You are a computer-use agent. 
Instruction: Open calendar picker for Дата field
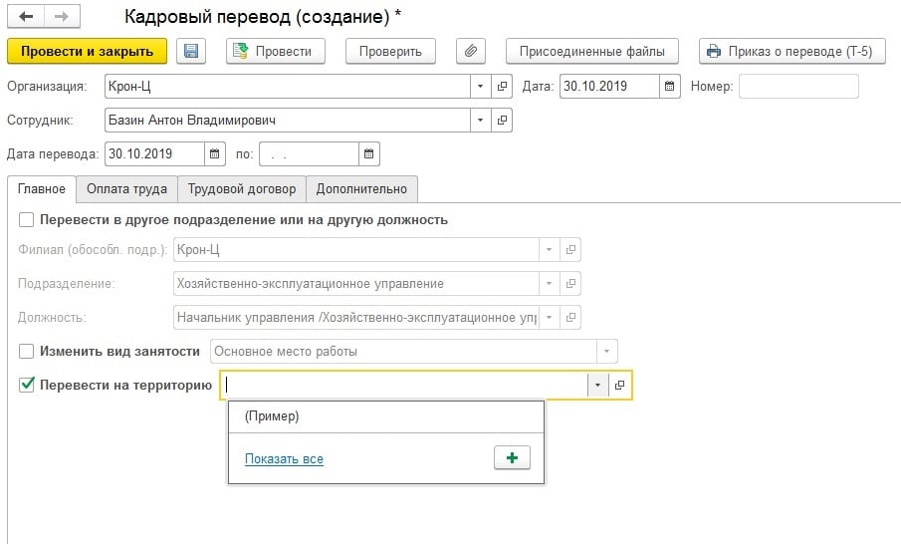(670, 87)
